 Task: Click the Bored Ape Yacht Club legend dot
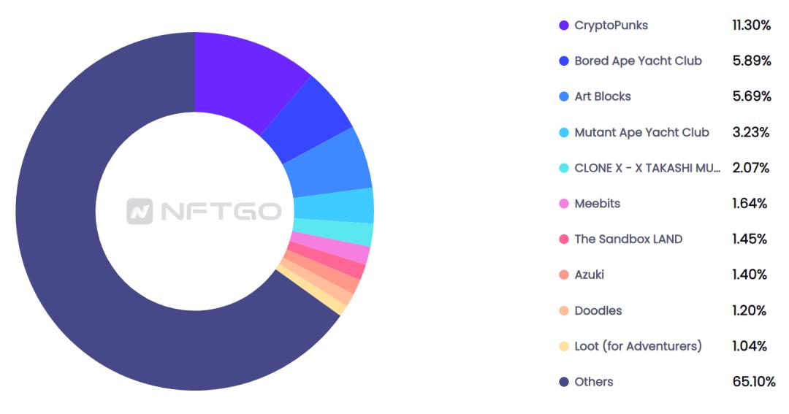pos(564,61)
